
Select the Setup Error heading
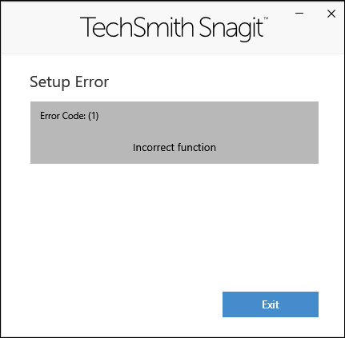pyautogui.click(x=69, y=82)
